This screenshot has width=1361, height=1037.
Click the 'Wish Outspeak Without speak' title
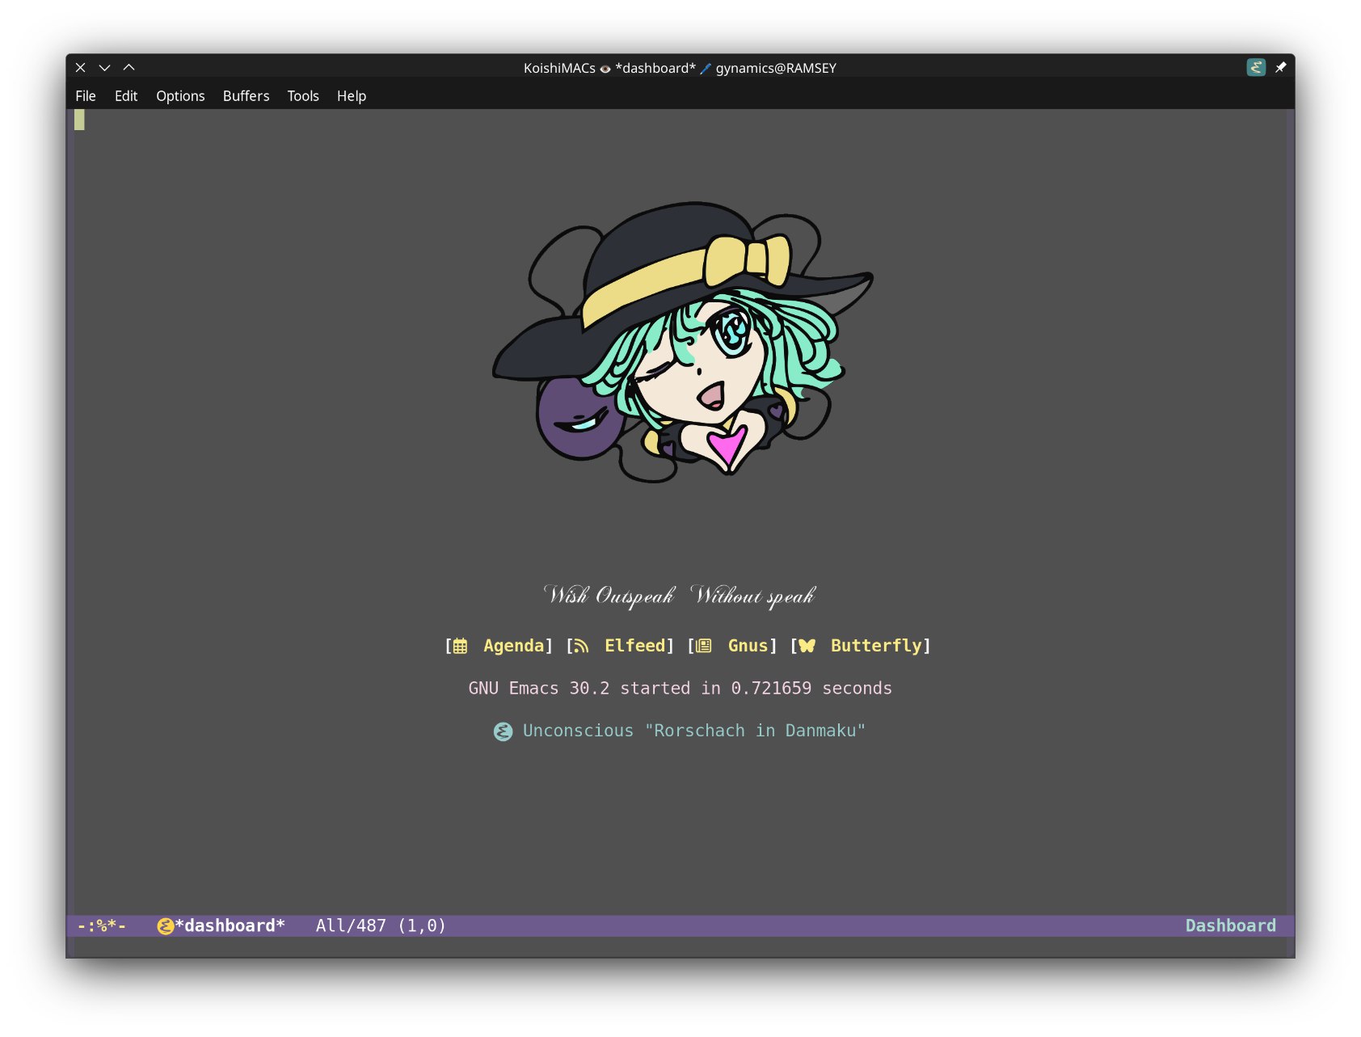[680, 596]
